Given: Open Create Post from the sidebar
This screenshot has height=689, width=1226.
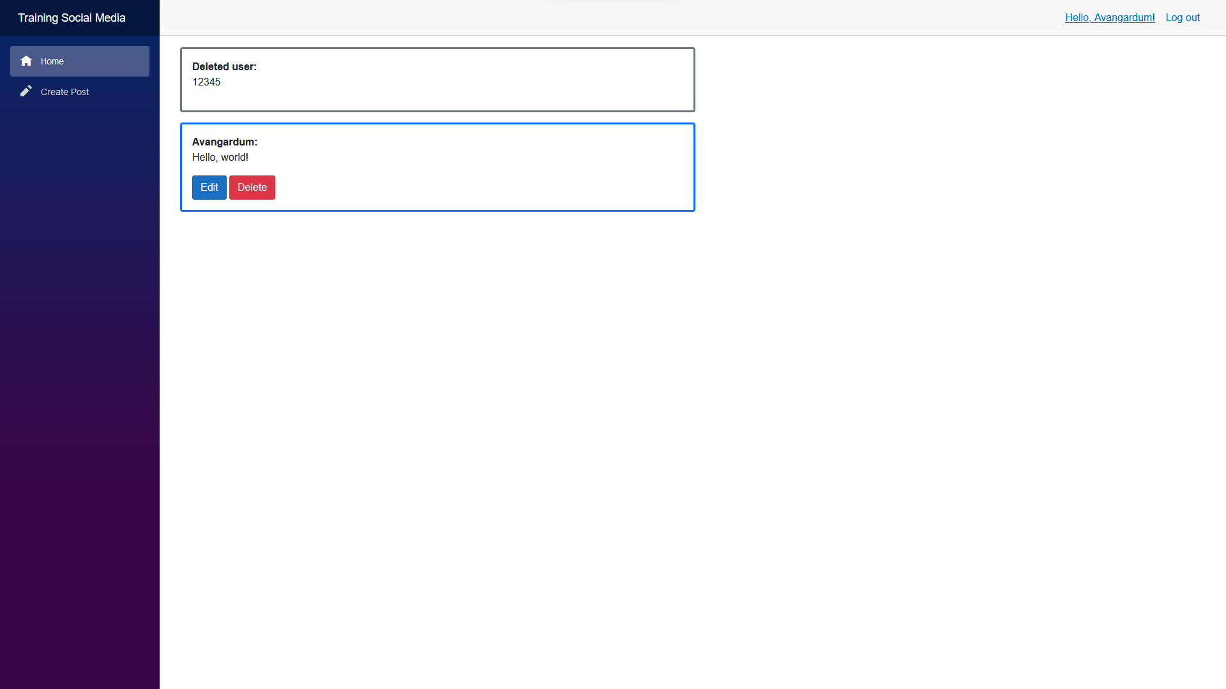Looking at the screenshot, I should pyautogui.click(x=64, y=92).
